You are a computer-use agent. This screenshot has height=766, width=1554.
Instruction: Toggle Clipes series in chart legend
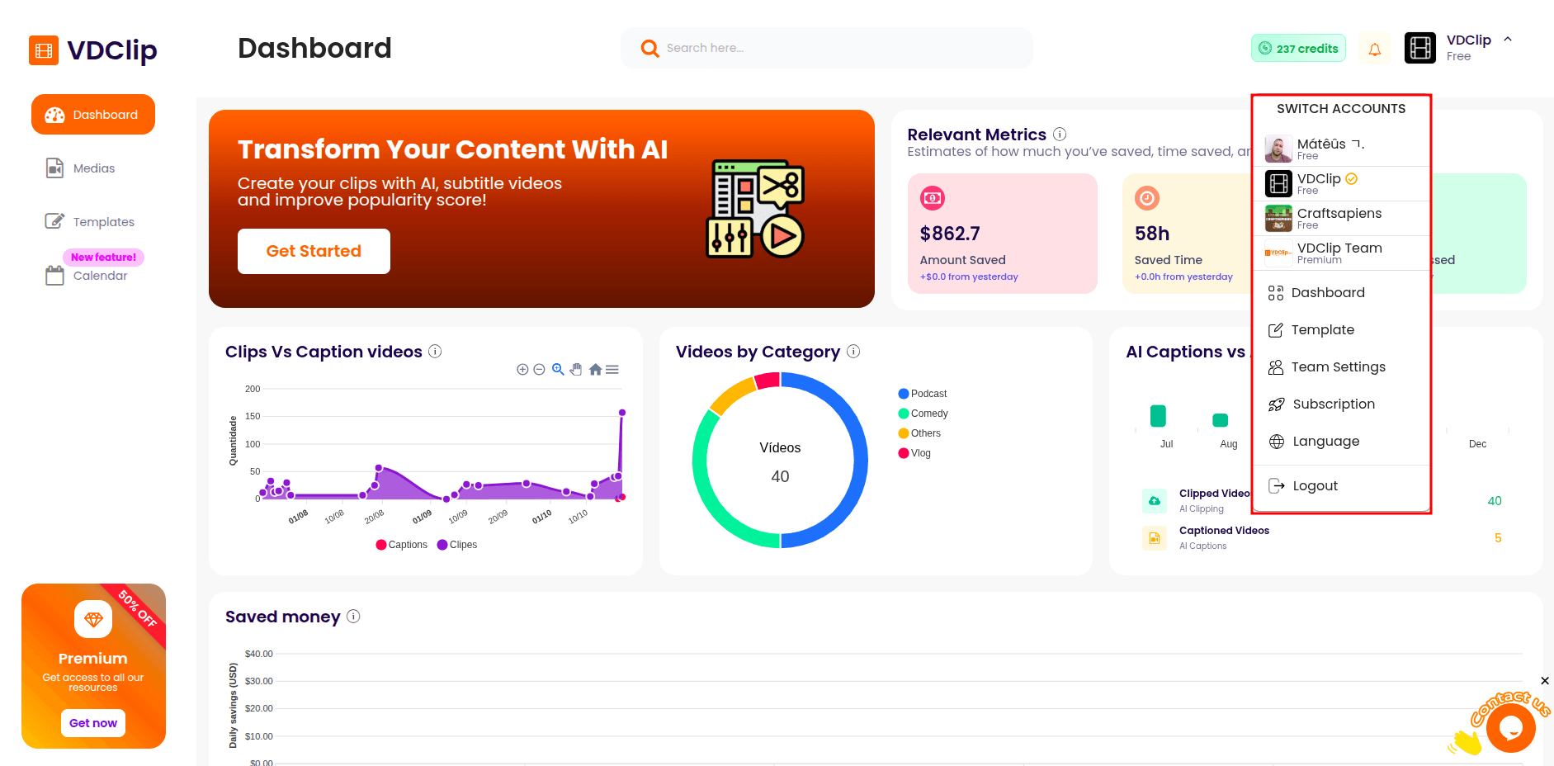point(457,545)
